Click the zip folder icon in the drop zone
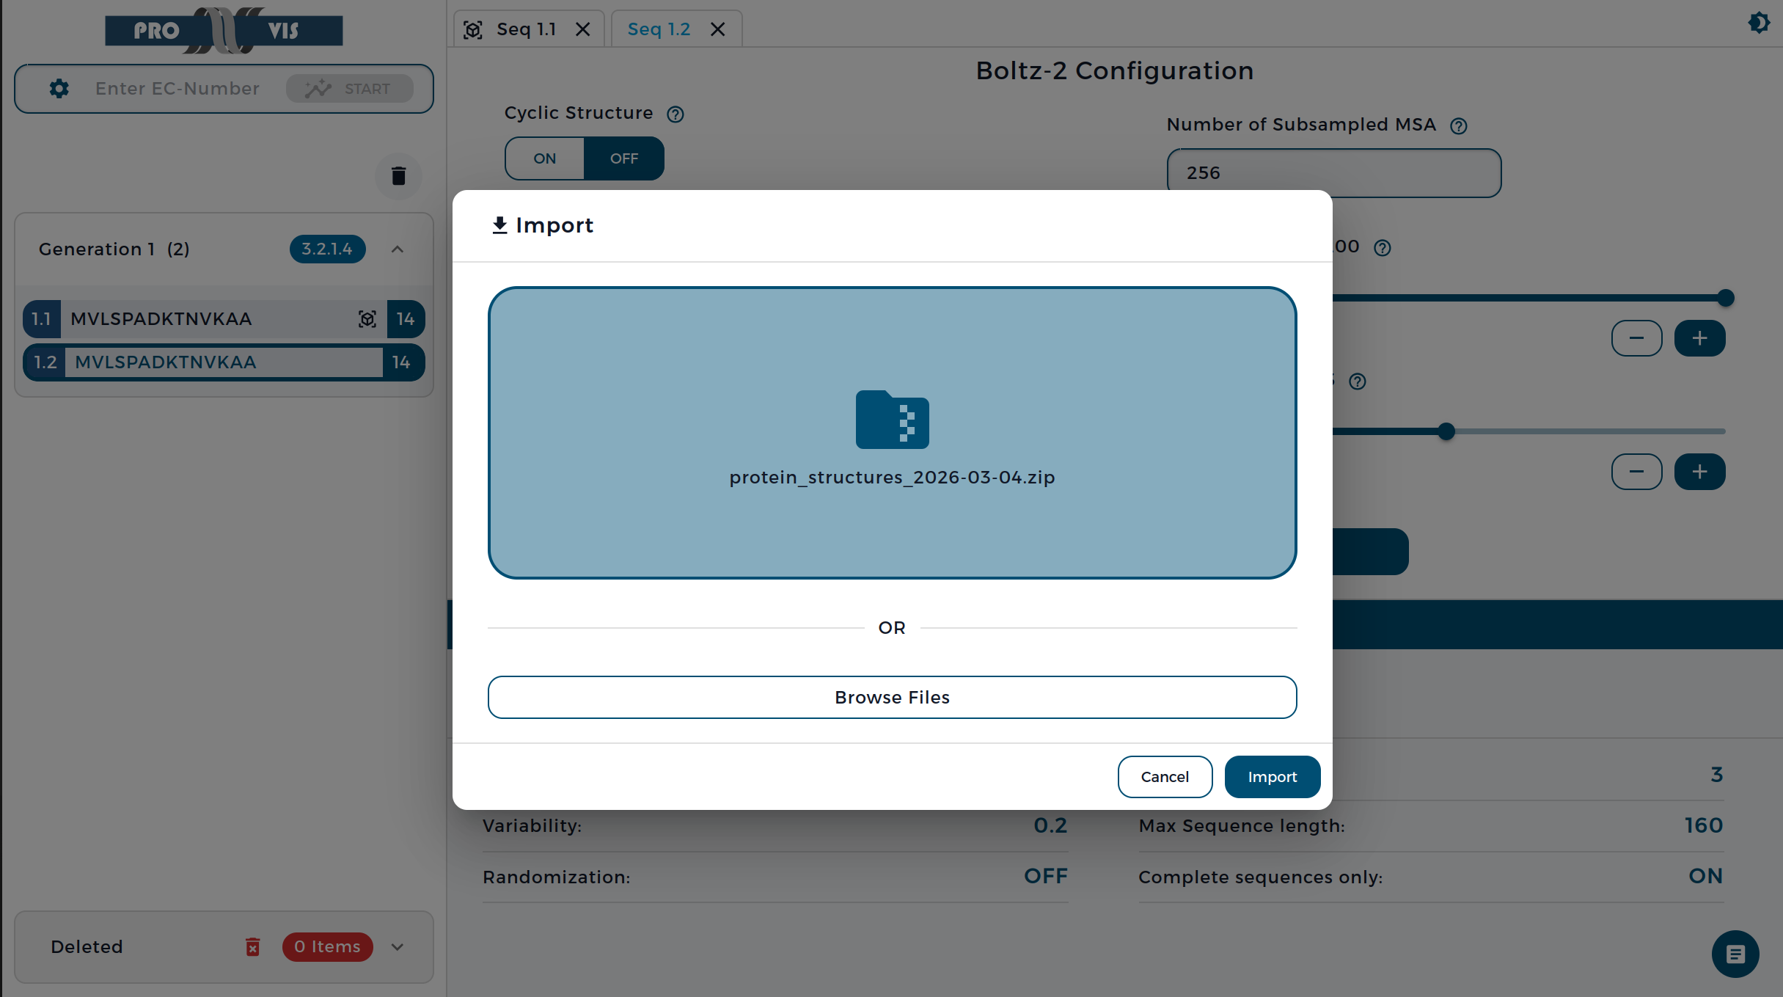 (x=892, y=419)
